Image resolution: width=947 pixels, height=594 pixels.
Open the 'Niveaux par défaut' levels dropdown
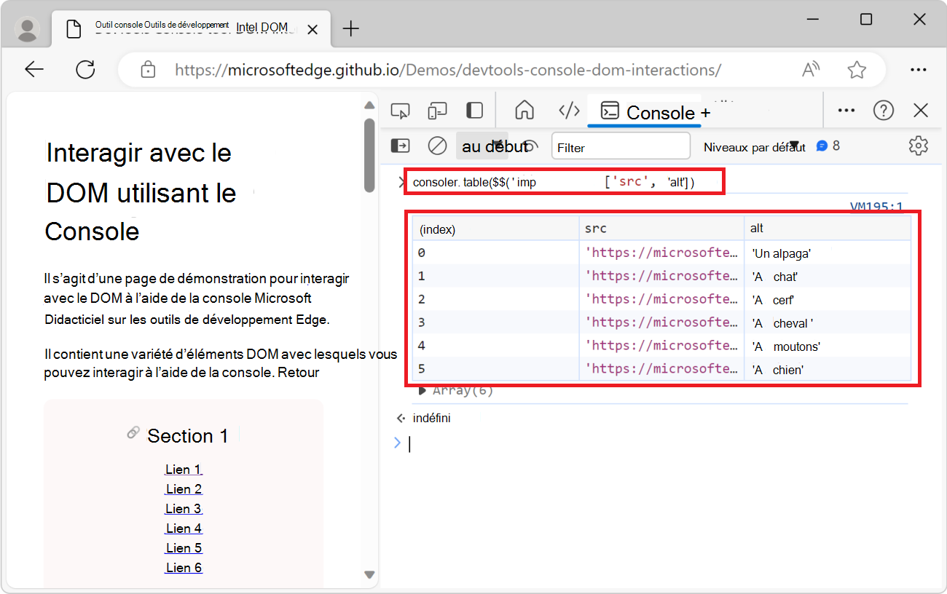click(x=754, y=146)
